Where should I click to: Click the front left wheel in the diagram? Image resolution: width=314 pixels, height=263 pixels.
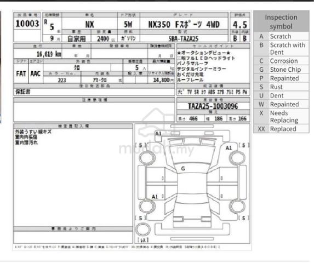147,157
